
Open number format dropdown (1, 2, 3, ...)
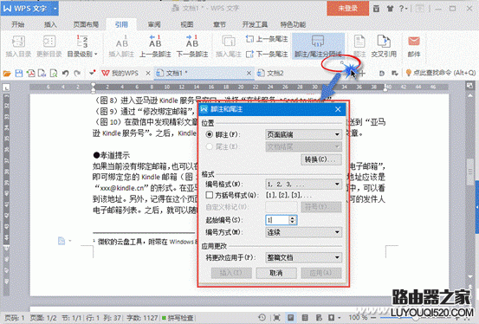click(303, 185)
